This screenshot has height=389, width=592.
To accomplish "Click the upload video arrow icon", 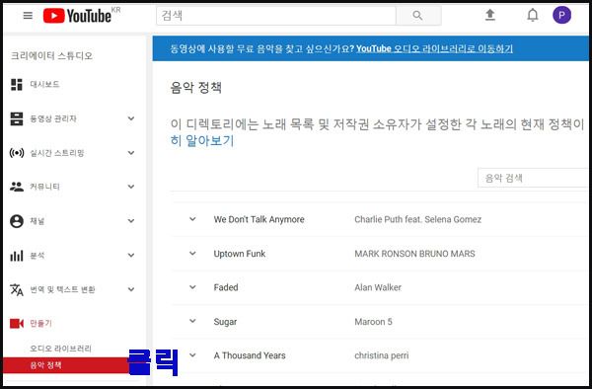I will [490, 15].
